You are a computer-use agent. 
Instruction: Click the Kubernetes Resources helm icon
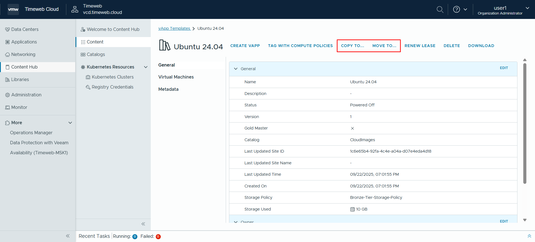point(83,67)
